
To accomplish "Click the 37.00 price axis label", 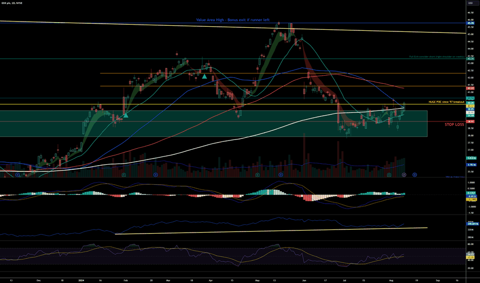I will tap(470, 150).
